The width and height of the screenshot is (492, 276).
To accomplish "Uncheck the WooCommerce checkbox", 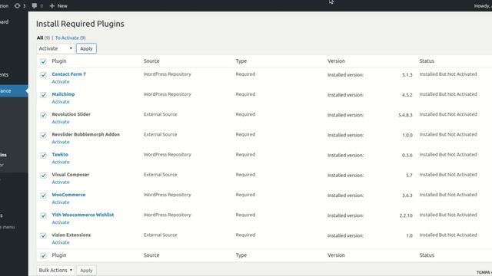I will [x=43, y=195].
